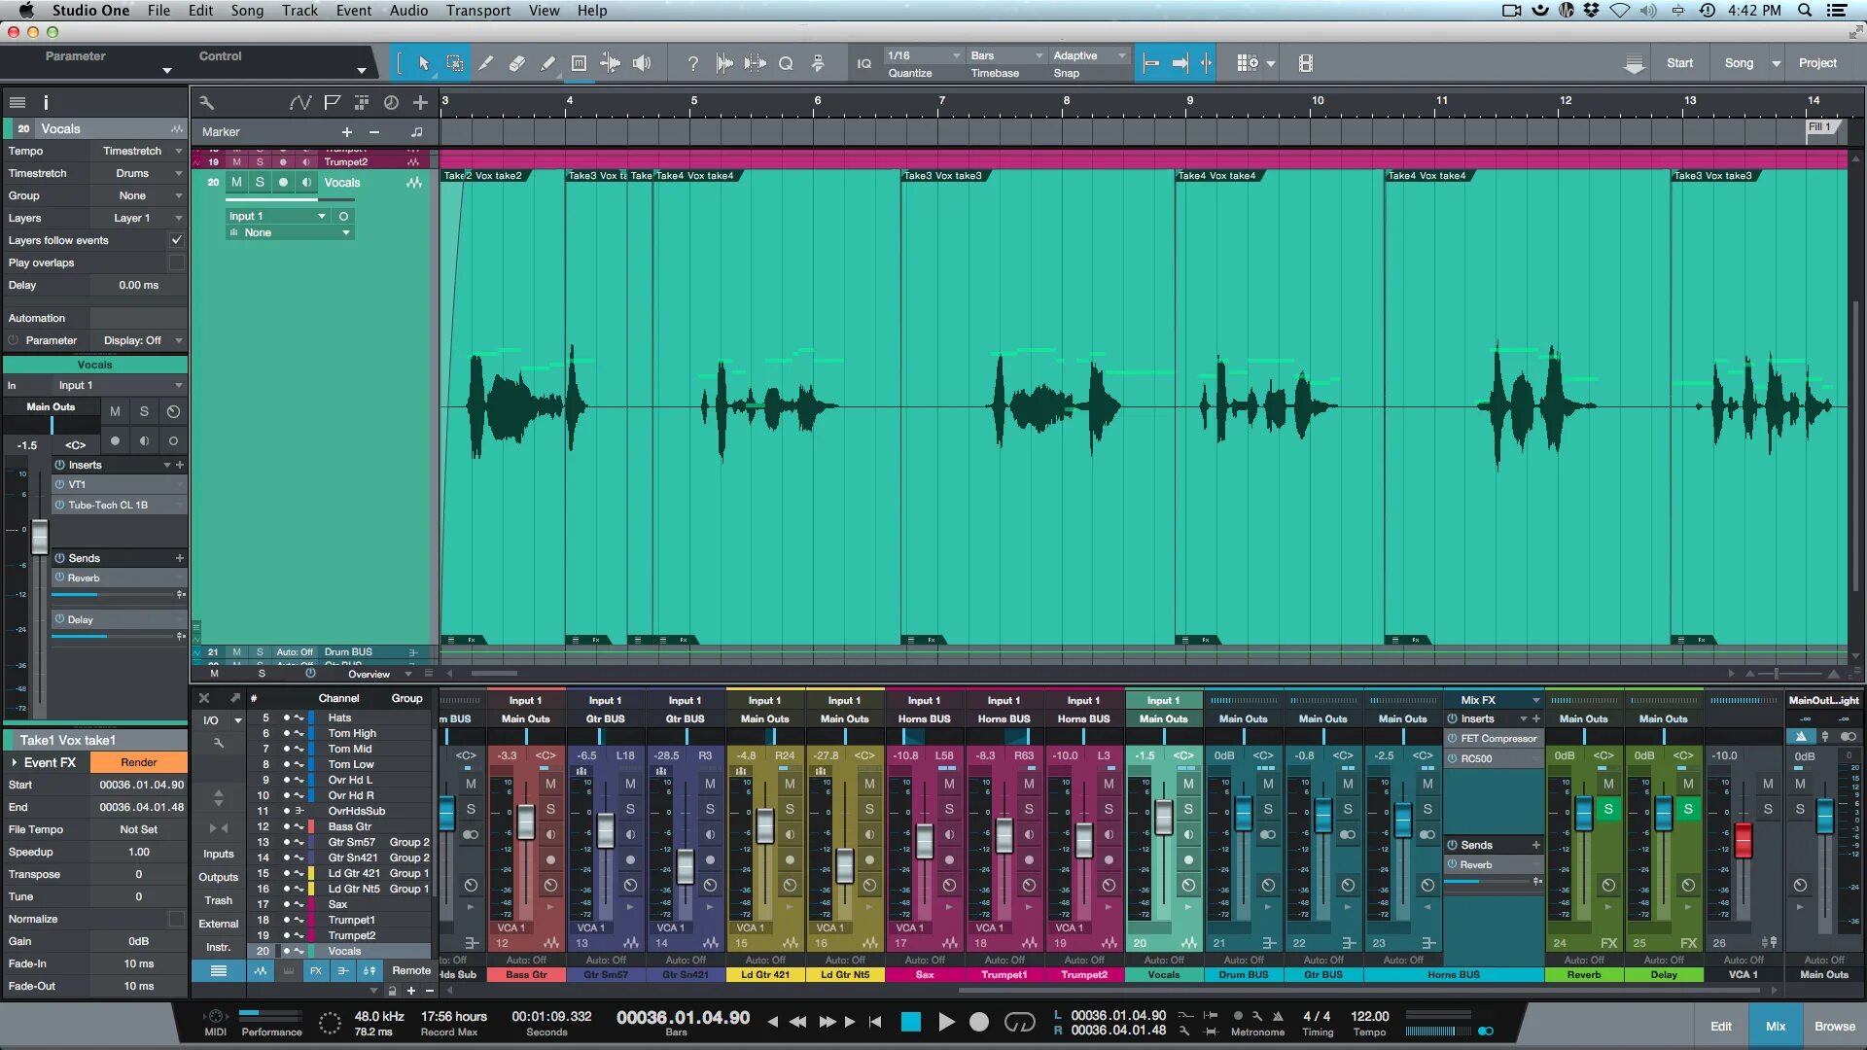1867x1050 pixels.
Task: Record-arm the Vocals track in arrangement
Action: click(283, 182)
